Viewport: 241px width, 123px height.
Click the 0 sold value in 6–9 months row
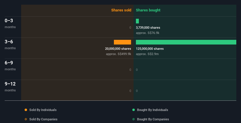tap(130, 70)
